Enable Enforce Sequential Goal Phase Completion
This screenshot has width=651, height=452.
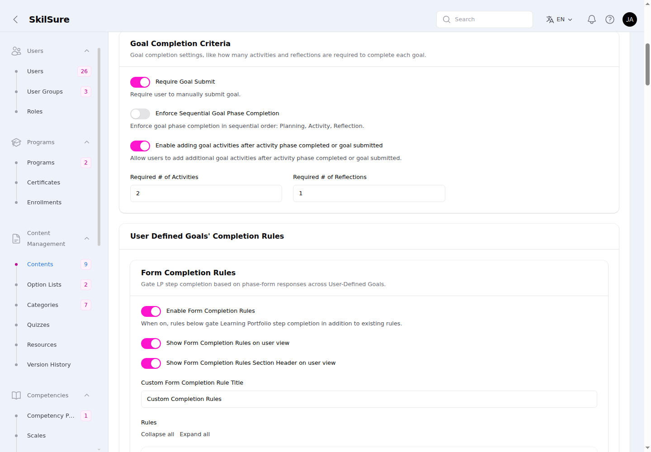pos(140,114)
